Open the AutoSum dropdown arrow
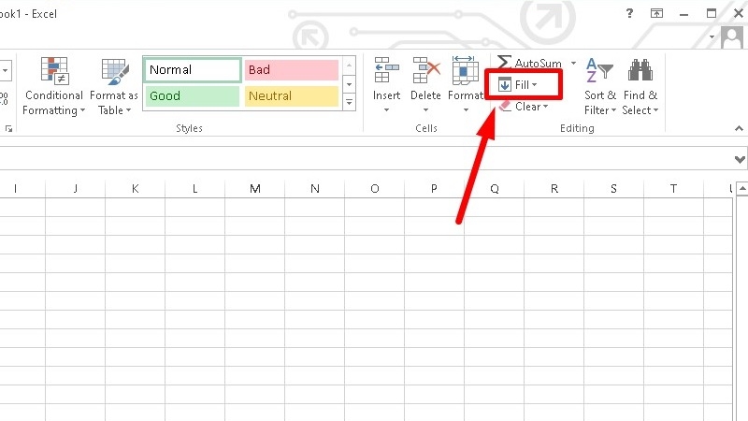Screen dimensions: 748x421 572,64
